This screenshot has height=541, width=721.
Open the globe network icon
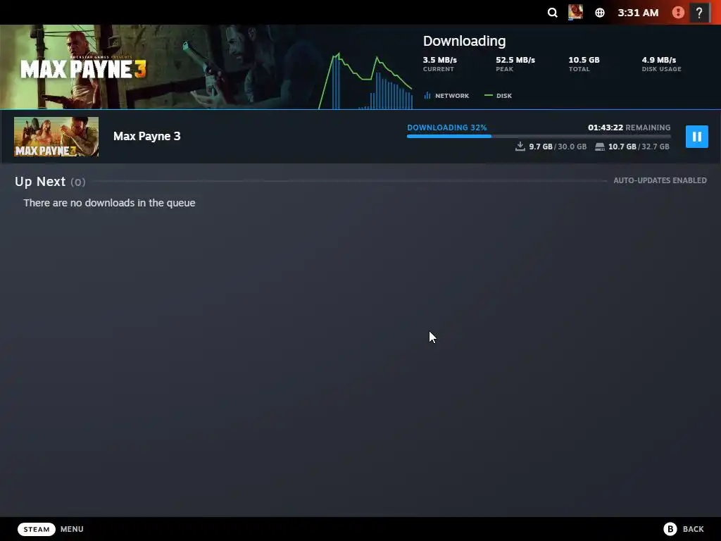tap(600, 13)
